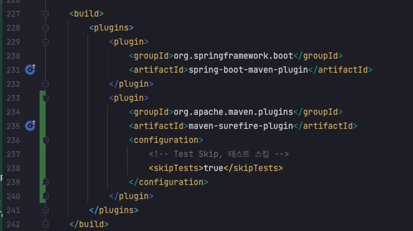The height and width of the screenshot is (231, 413).
Task: Click line number 230 in the gutter
Action: pos(13,56)
